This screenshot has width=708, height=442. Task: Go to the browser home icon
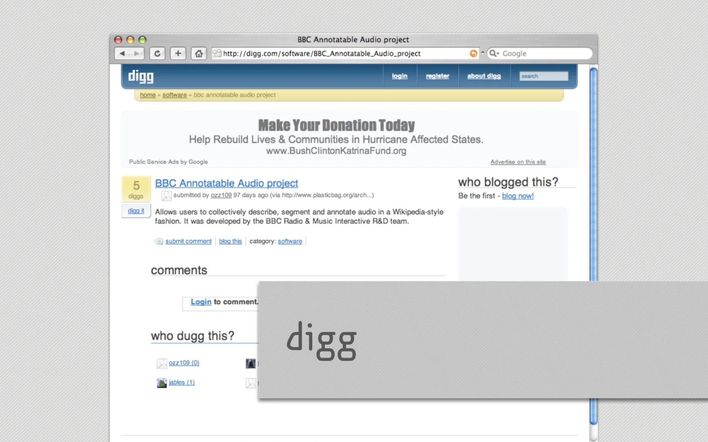199,53
